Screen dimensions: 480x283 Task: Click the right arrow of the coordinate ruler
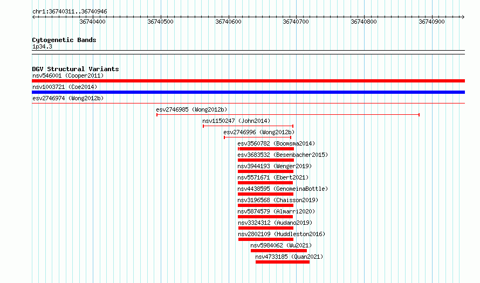(x=463, y=17)
